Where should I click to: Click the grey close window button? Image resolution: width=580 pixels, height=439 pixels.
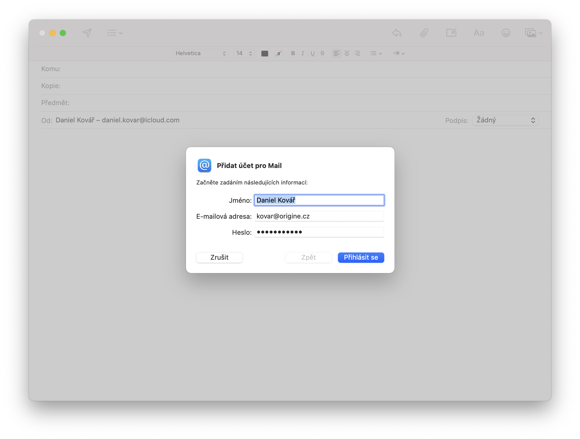(x=42, y=33)
